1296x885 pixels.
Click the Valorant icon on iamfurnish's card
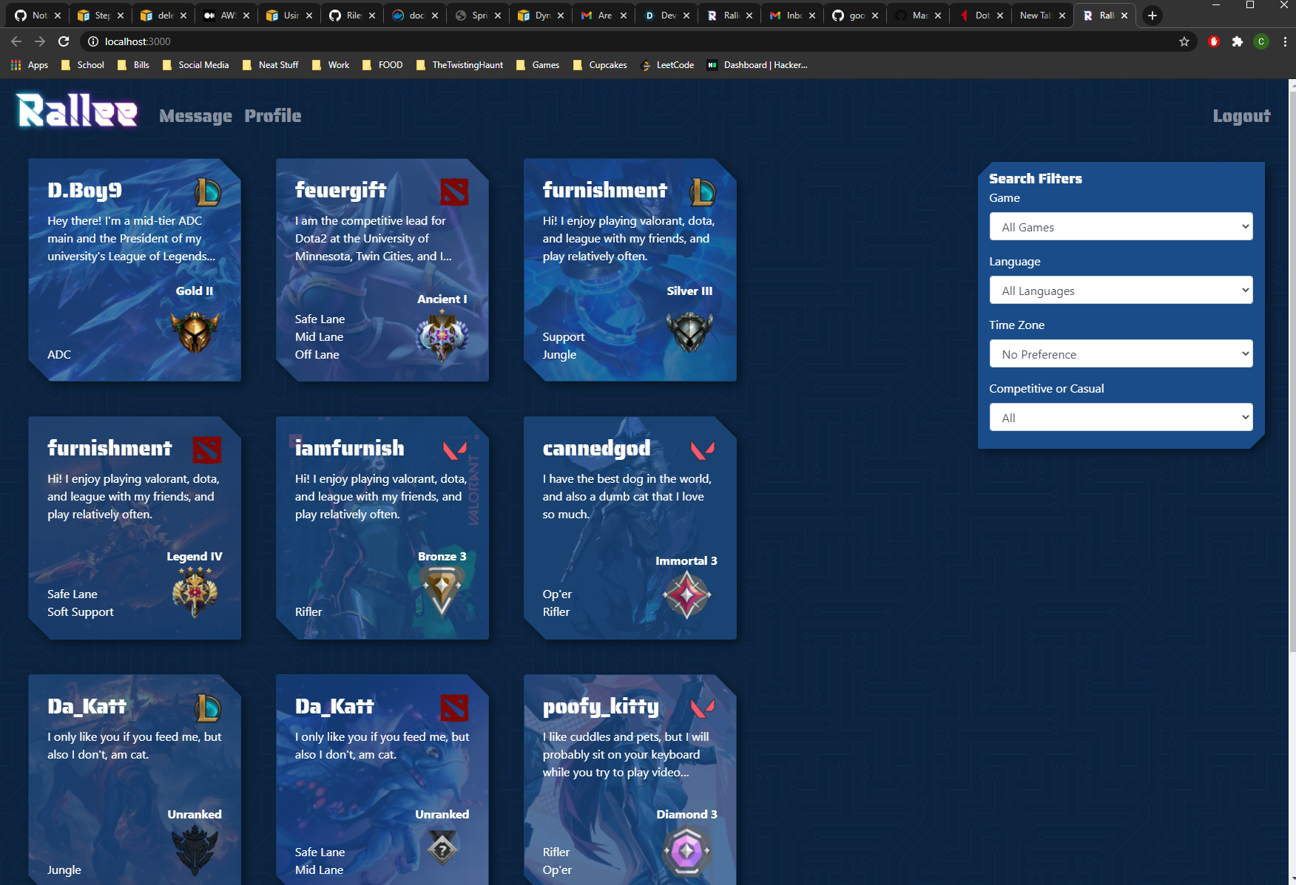point(454,450)
